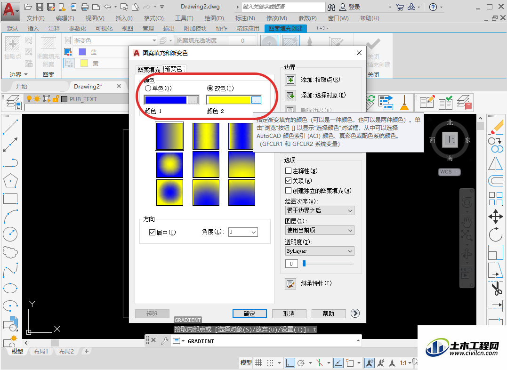507x370 pixels.
Task: Toggle Create separate hatches checkbox
Action: [x=289, y=191]
